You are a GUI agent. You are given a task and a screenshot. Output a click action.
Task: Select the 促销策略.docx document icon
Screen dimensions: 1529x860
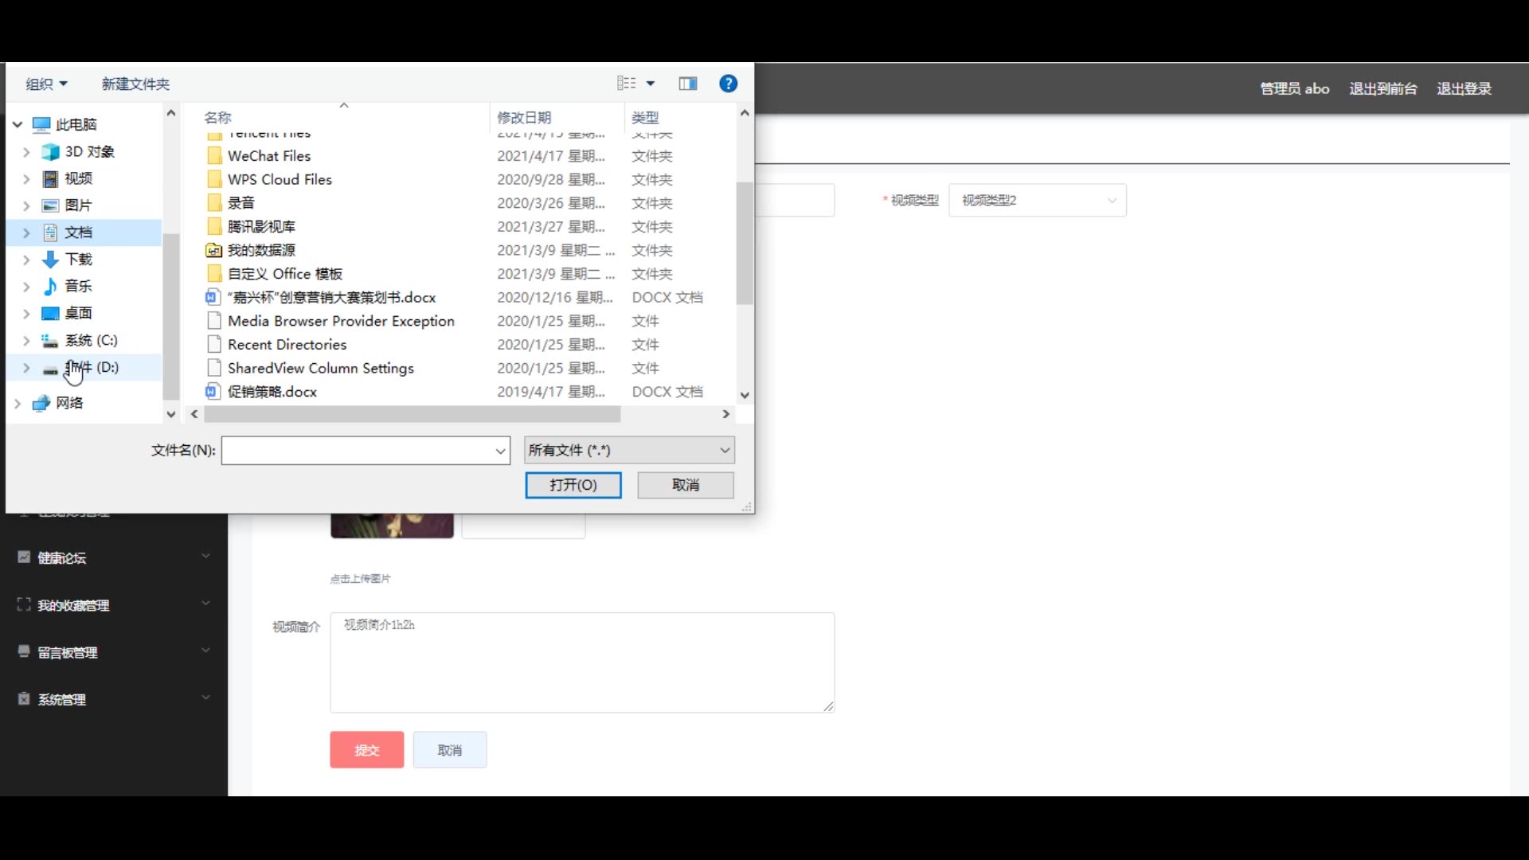(x=213, y=392)
